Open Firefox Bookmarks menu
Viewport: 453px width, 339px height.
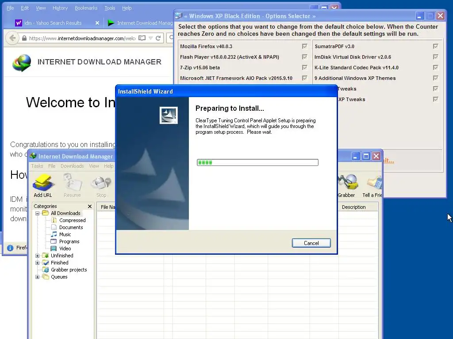point(86,8)
